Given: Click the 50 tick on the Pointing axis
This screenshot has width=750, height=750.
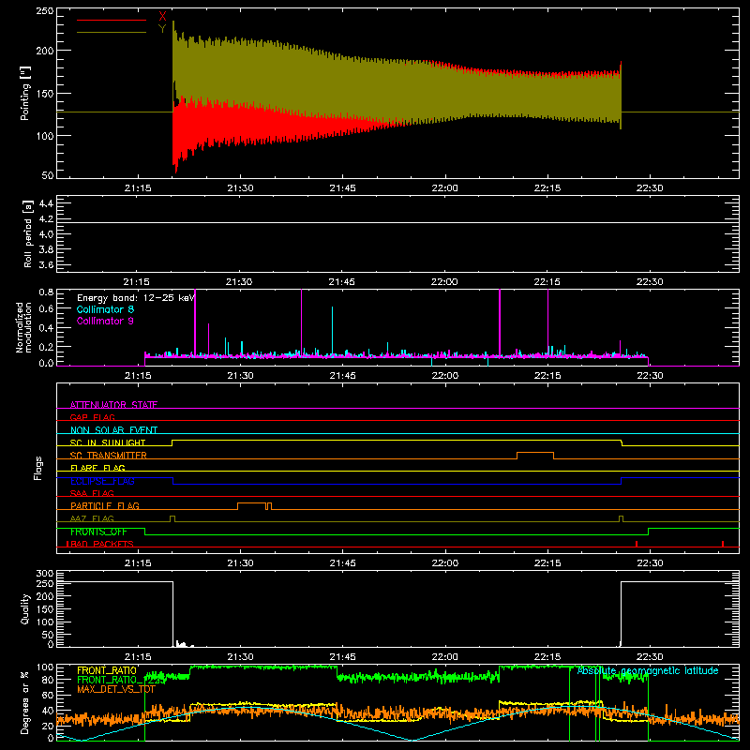Looking at the screenshot, I should pyautogui.click(x=48, y=175).
